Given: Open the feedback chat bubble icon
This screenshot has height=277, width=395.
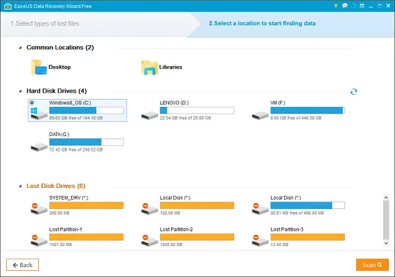Looking at the screenshot, I should [x=344, y=6].
